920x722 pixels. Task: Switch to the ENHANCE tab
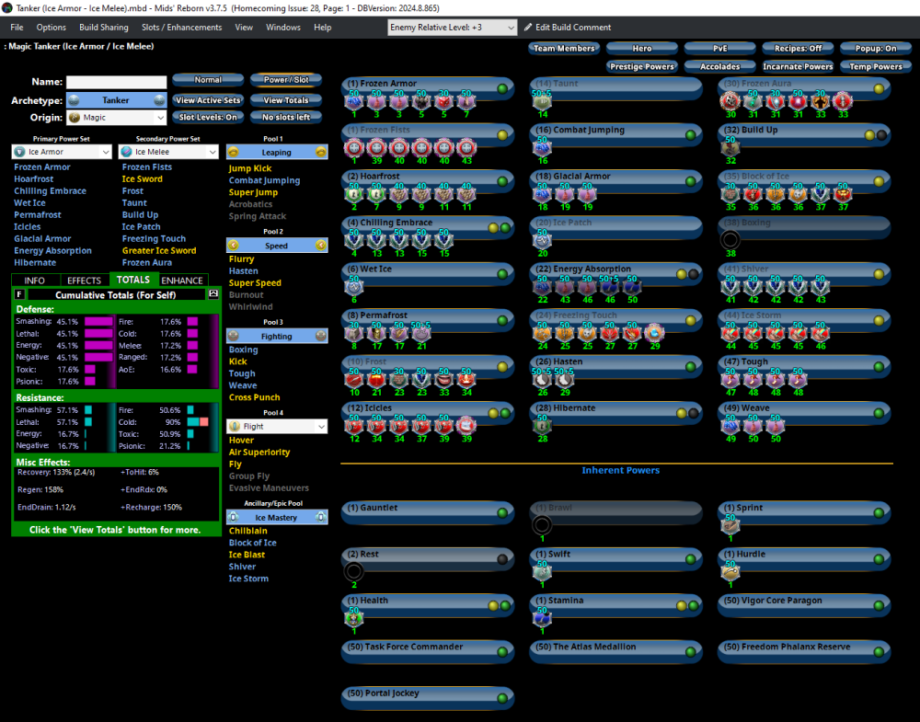pyautogui.click(x=182, y=281)
